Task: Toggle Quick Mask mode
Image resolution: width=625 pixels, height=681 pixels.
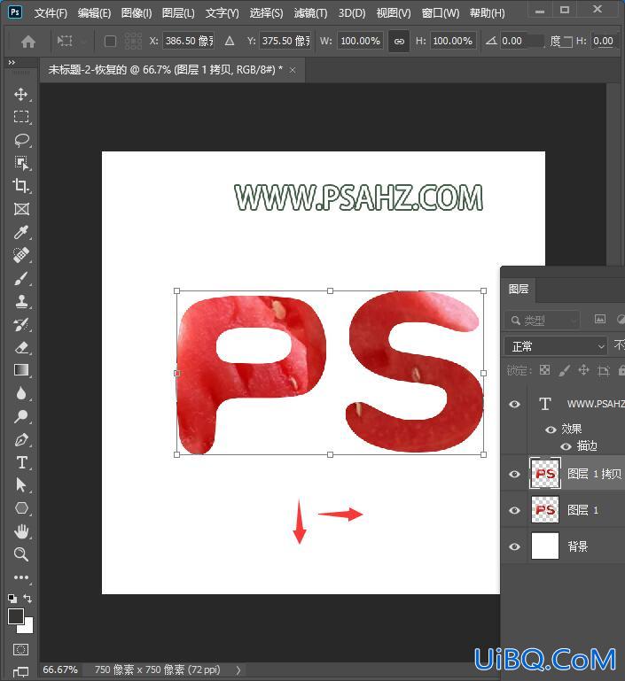Action: coord(21,649)
